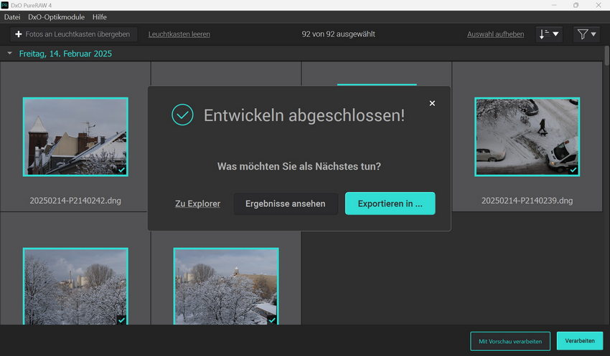This screenshot has height=356, width=610.
Task: Click the DxO PureRAW app icon
Action: [5, 5]
